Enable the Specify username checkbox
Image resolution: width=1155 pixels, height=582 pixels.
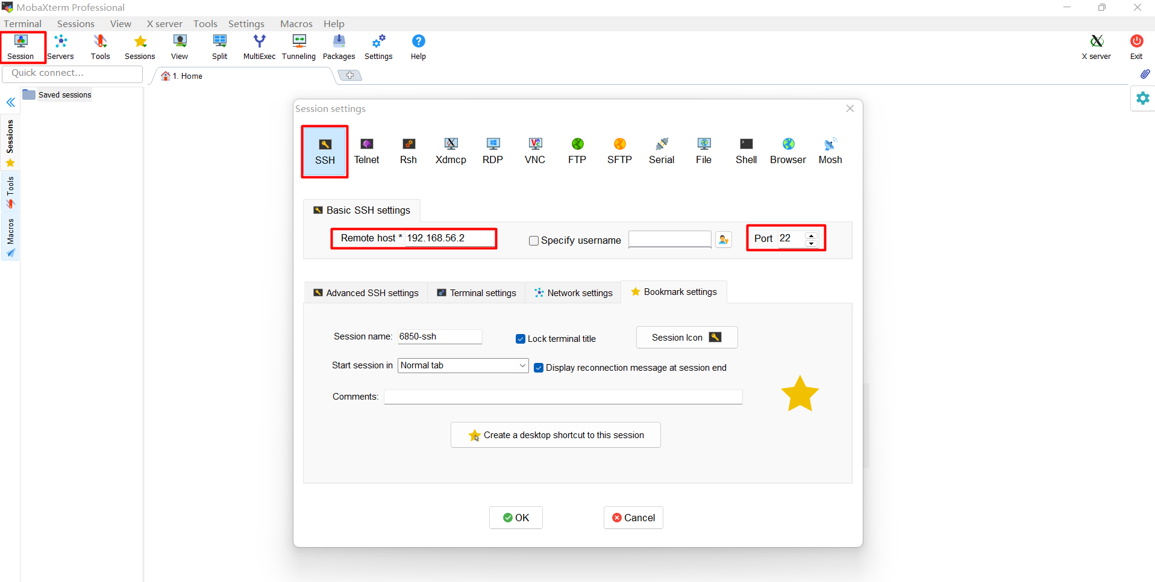pos(534,241)
